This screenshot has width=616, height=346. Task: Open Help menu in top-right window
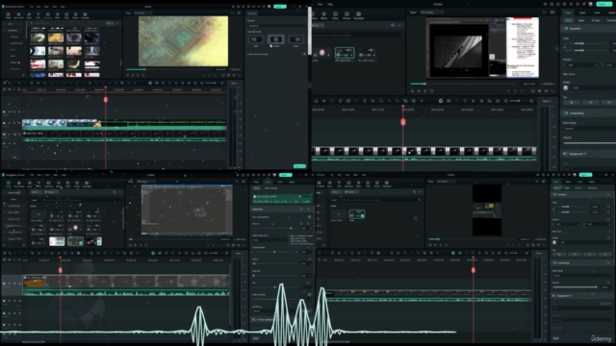330,4
